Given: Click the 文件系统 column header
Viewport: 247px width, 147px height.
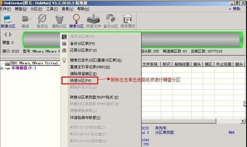Looking at the screenshot, I should pyautogui.click(x=150, y=64).
